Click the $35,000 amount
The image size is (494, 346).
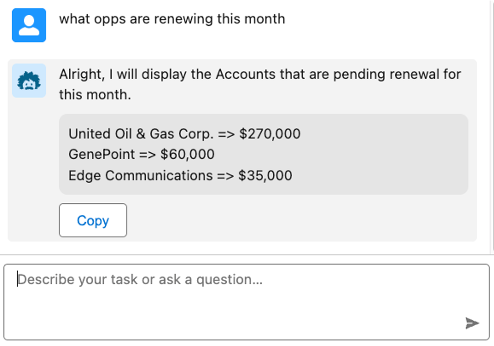pos(265,176)
